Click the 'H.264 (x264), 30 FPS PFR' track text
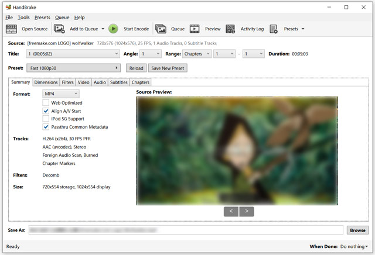Viewport: 375px width, 255px height. coord(66,139)
